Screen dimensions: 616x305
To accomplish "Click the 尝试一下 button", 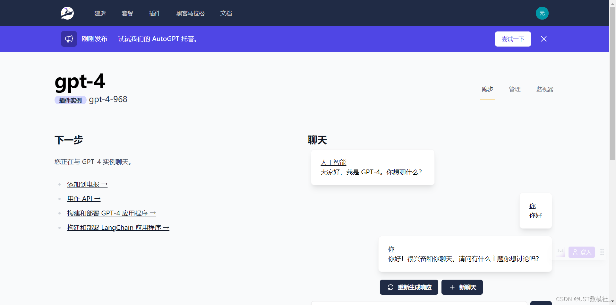I will pyautogui.click(x=513, y=39).
